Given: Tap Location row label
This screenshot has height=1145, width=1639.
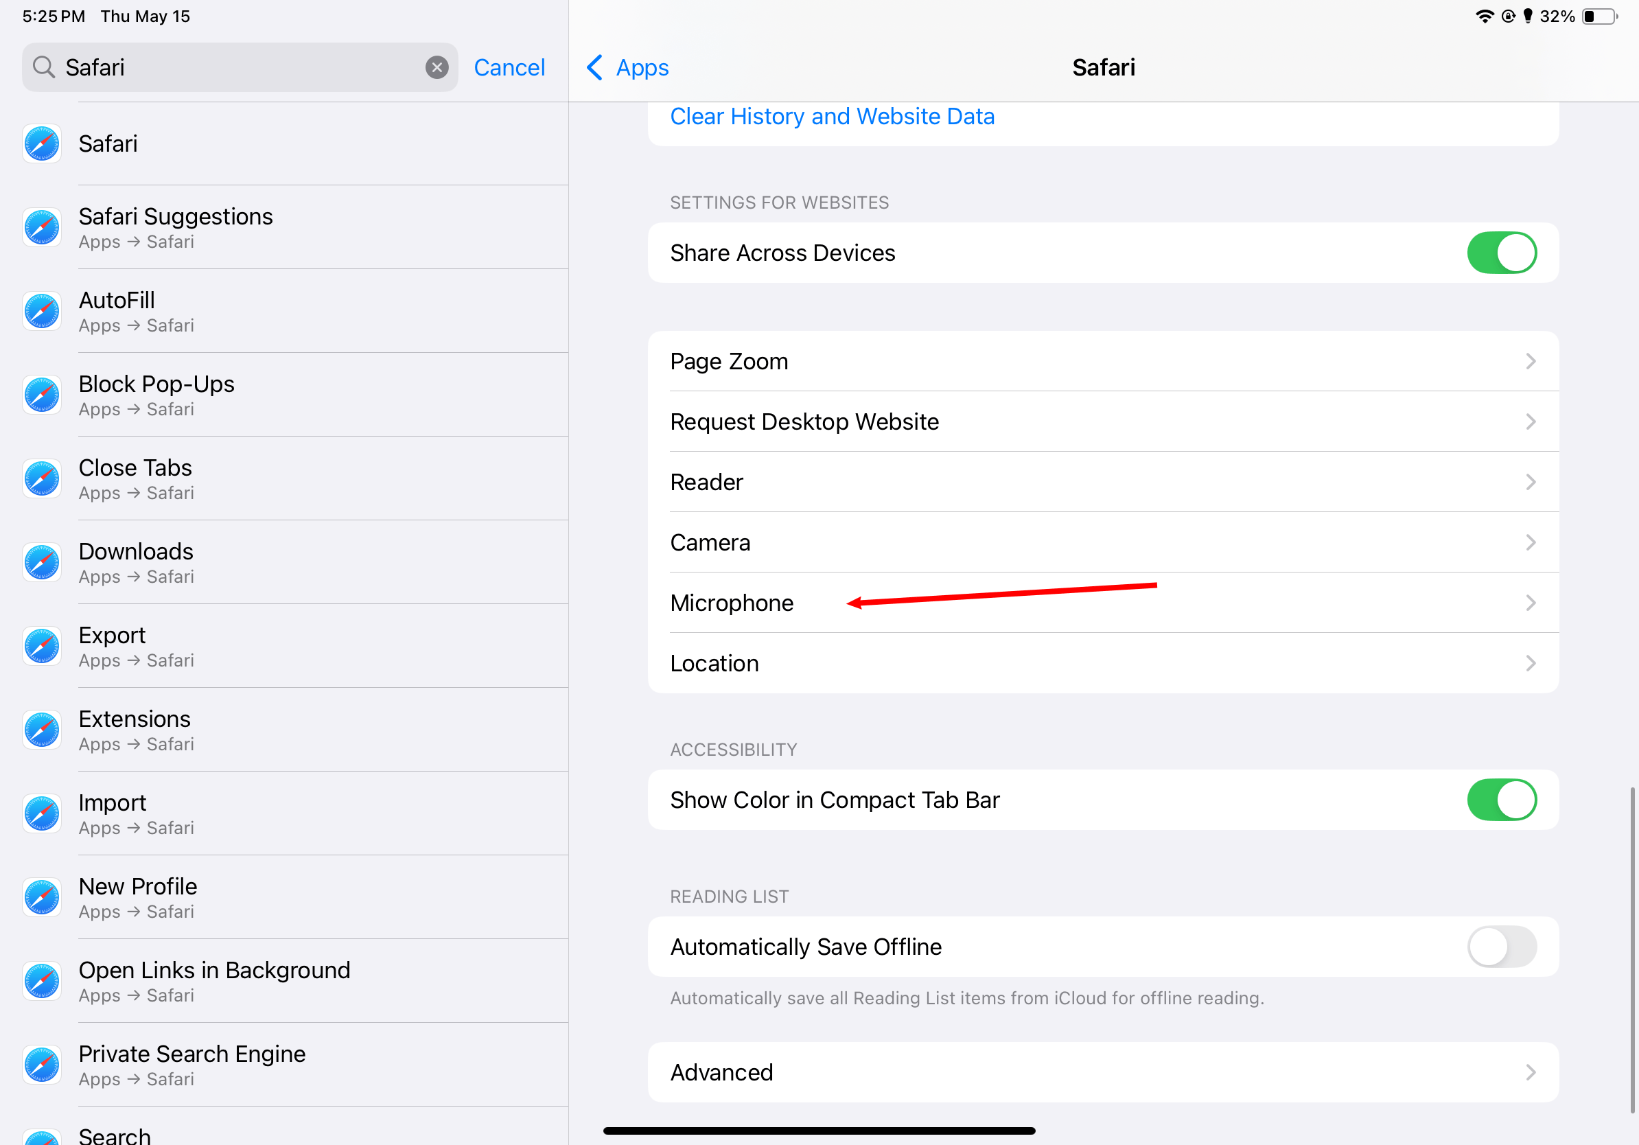Looking at the screenshot, I should pos(714,663).
